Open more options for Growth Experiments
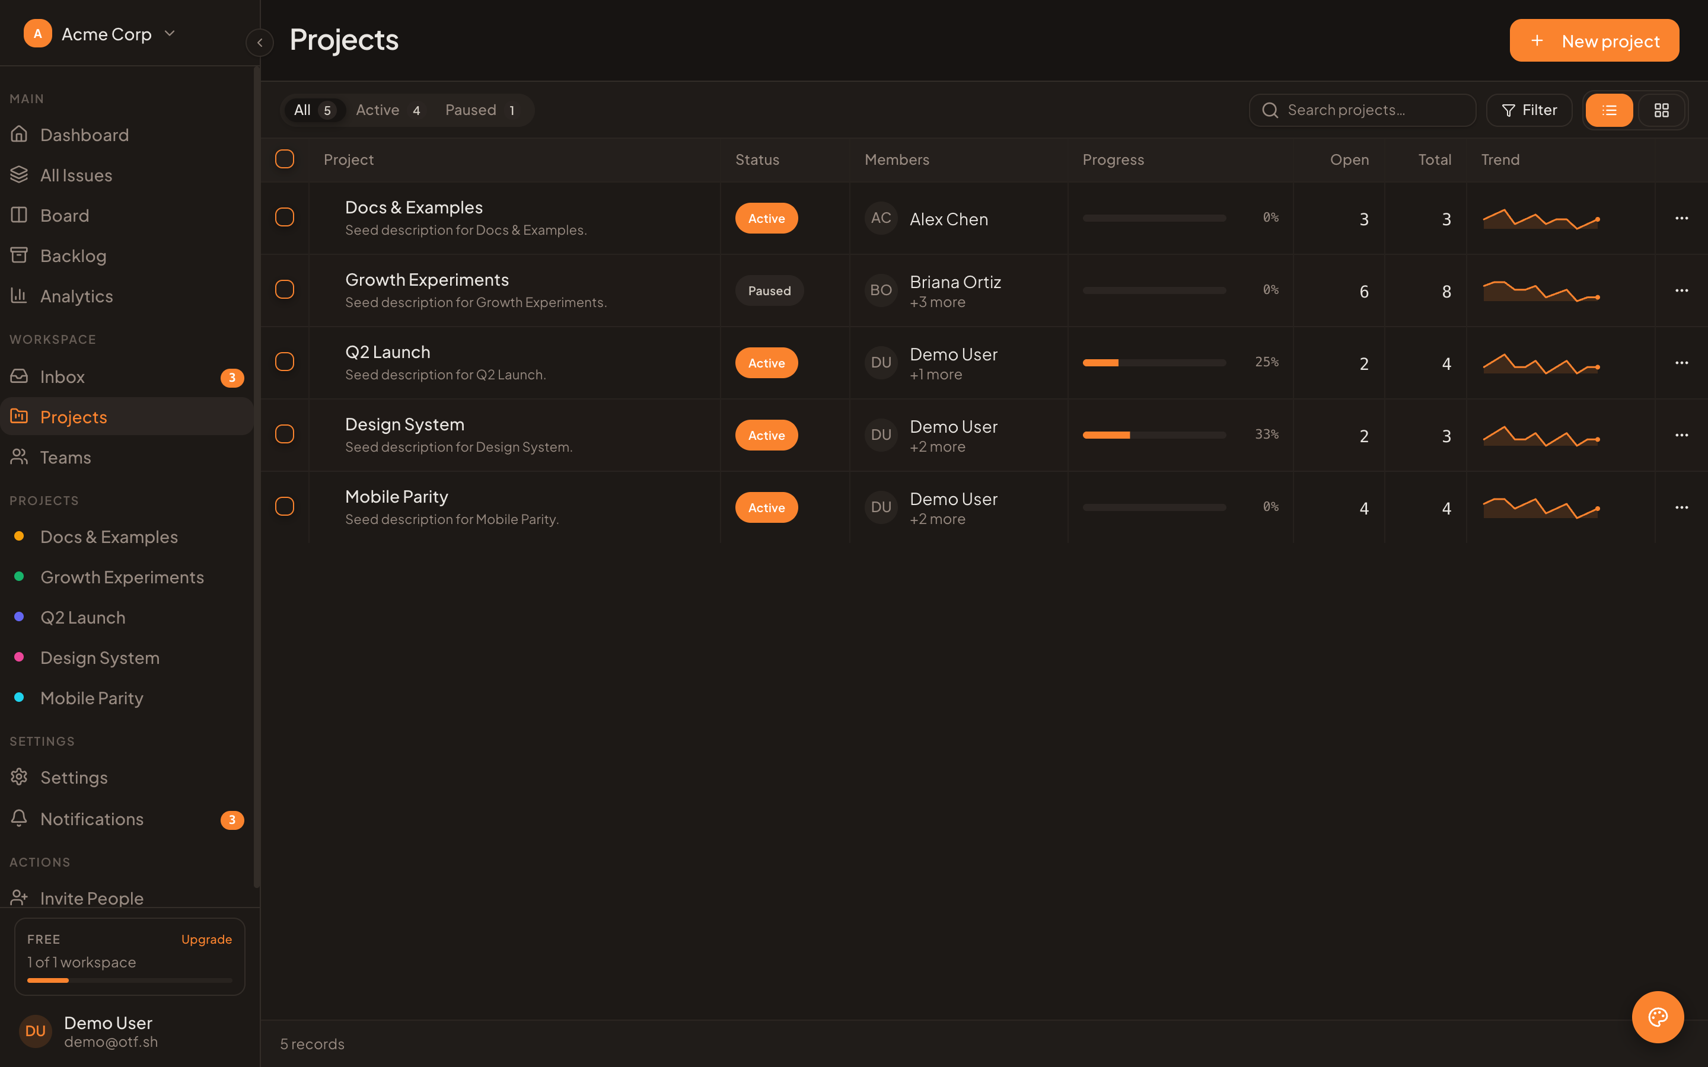This screenshot has height=1067, width=1708. click(x=1682, y=290)
